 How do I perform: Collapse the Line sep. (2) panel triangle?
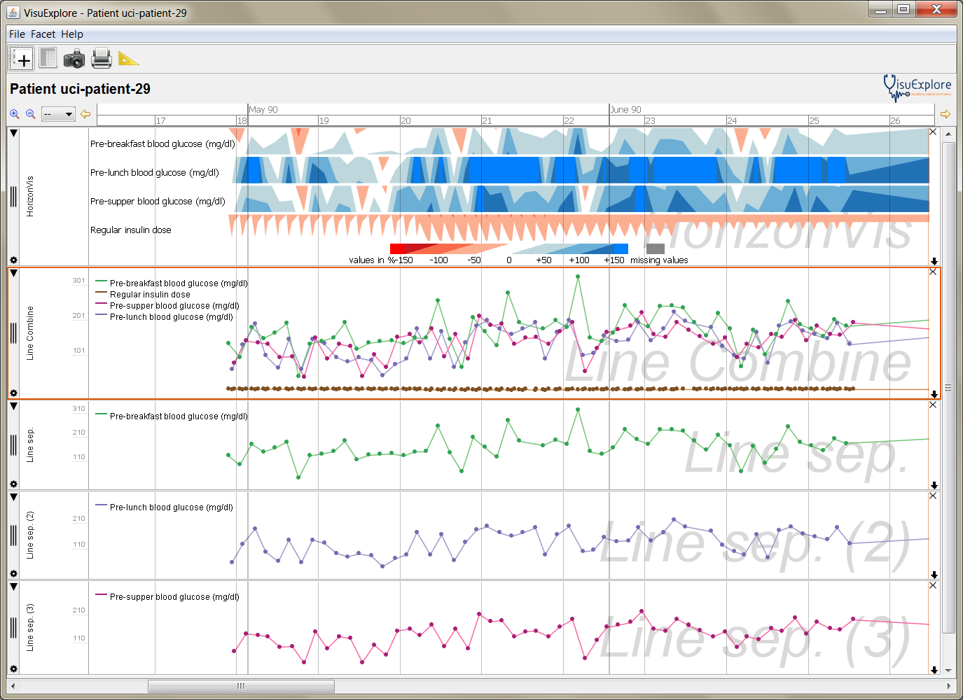click(x=13, y=497)
